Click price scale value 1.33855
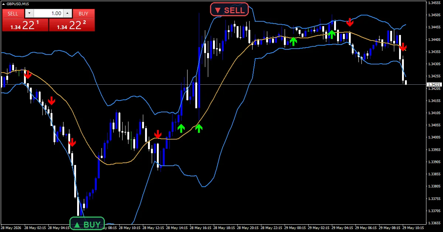Screen dimensions: 443x232 [x=434, y=174]
